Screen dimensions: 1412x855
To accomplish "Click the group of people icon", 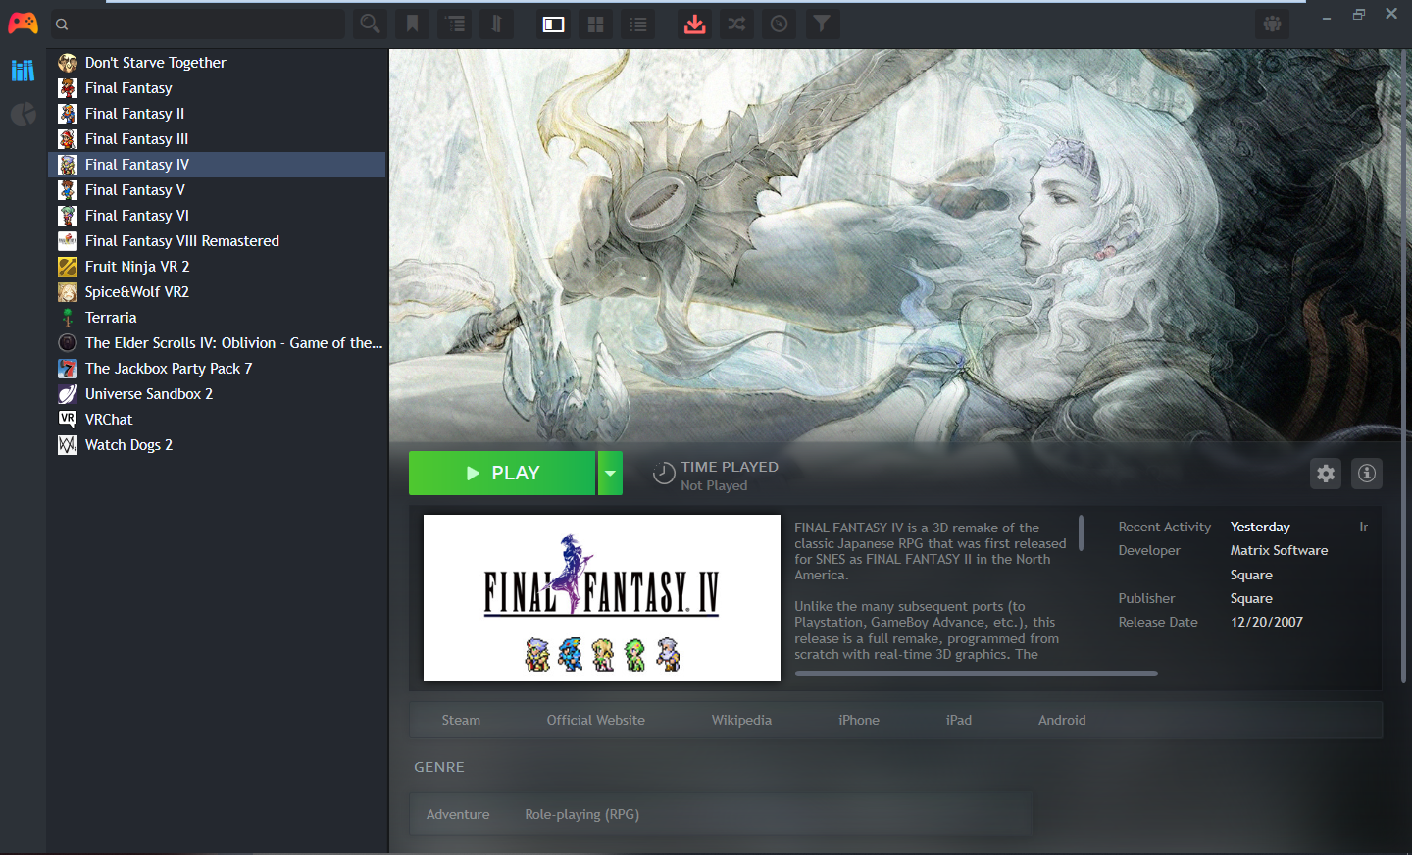I will 1273,25.
